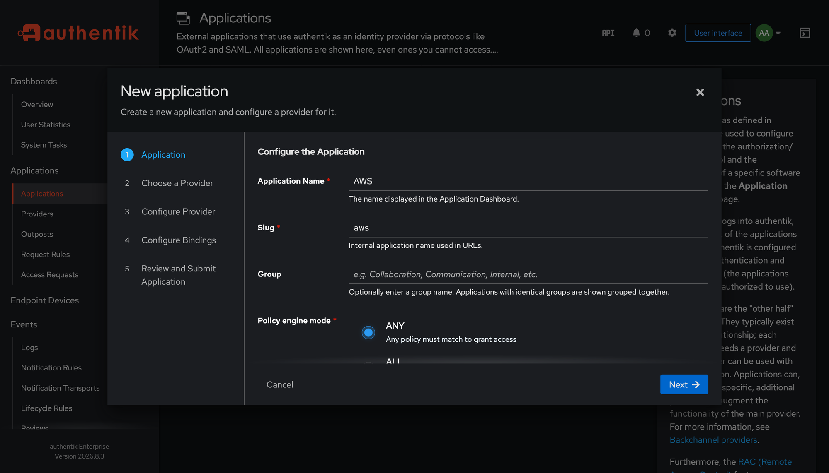Open Overview in the sidebar

[37, 105]
